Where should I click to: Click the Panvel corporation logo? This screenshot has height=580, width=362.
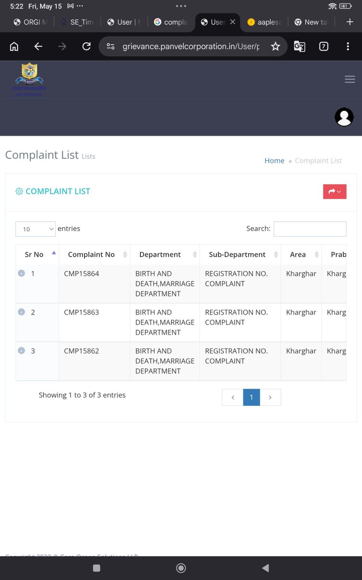coord(29,79)
